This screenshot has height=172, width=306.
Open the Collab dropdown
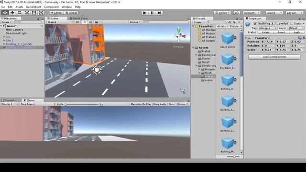[222, 13]
